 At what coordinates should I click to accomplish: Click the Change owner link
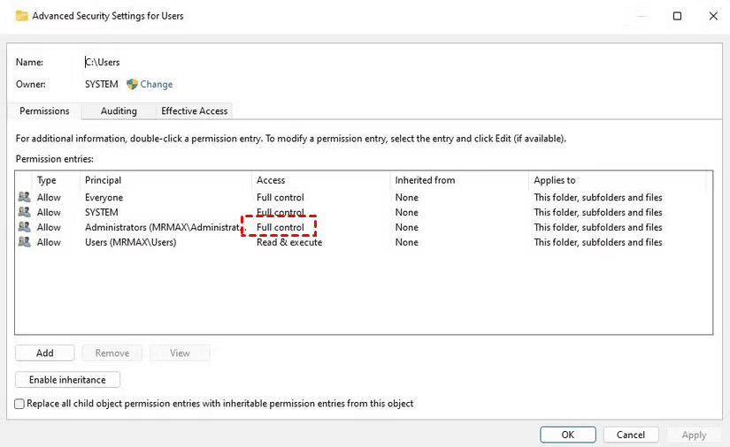[x=157, y=85]
